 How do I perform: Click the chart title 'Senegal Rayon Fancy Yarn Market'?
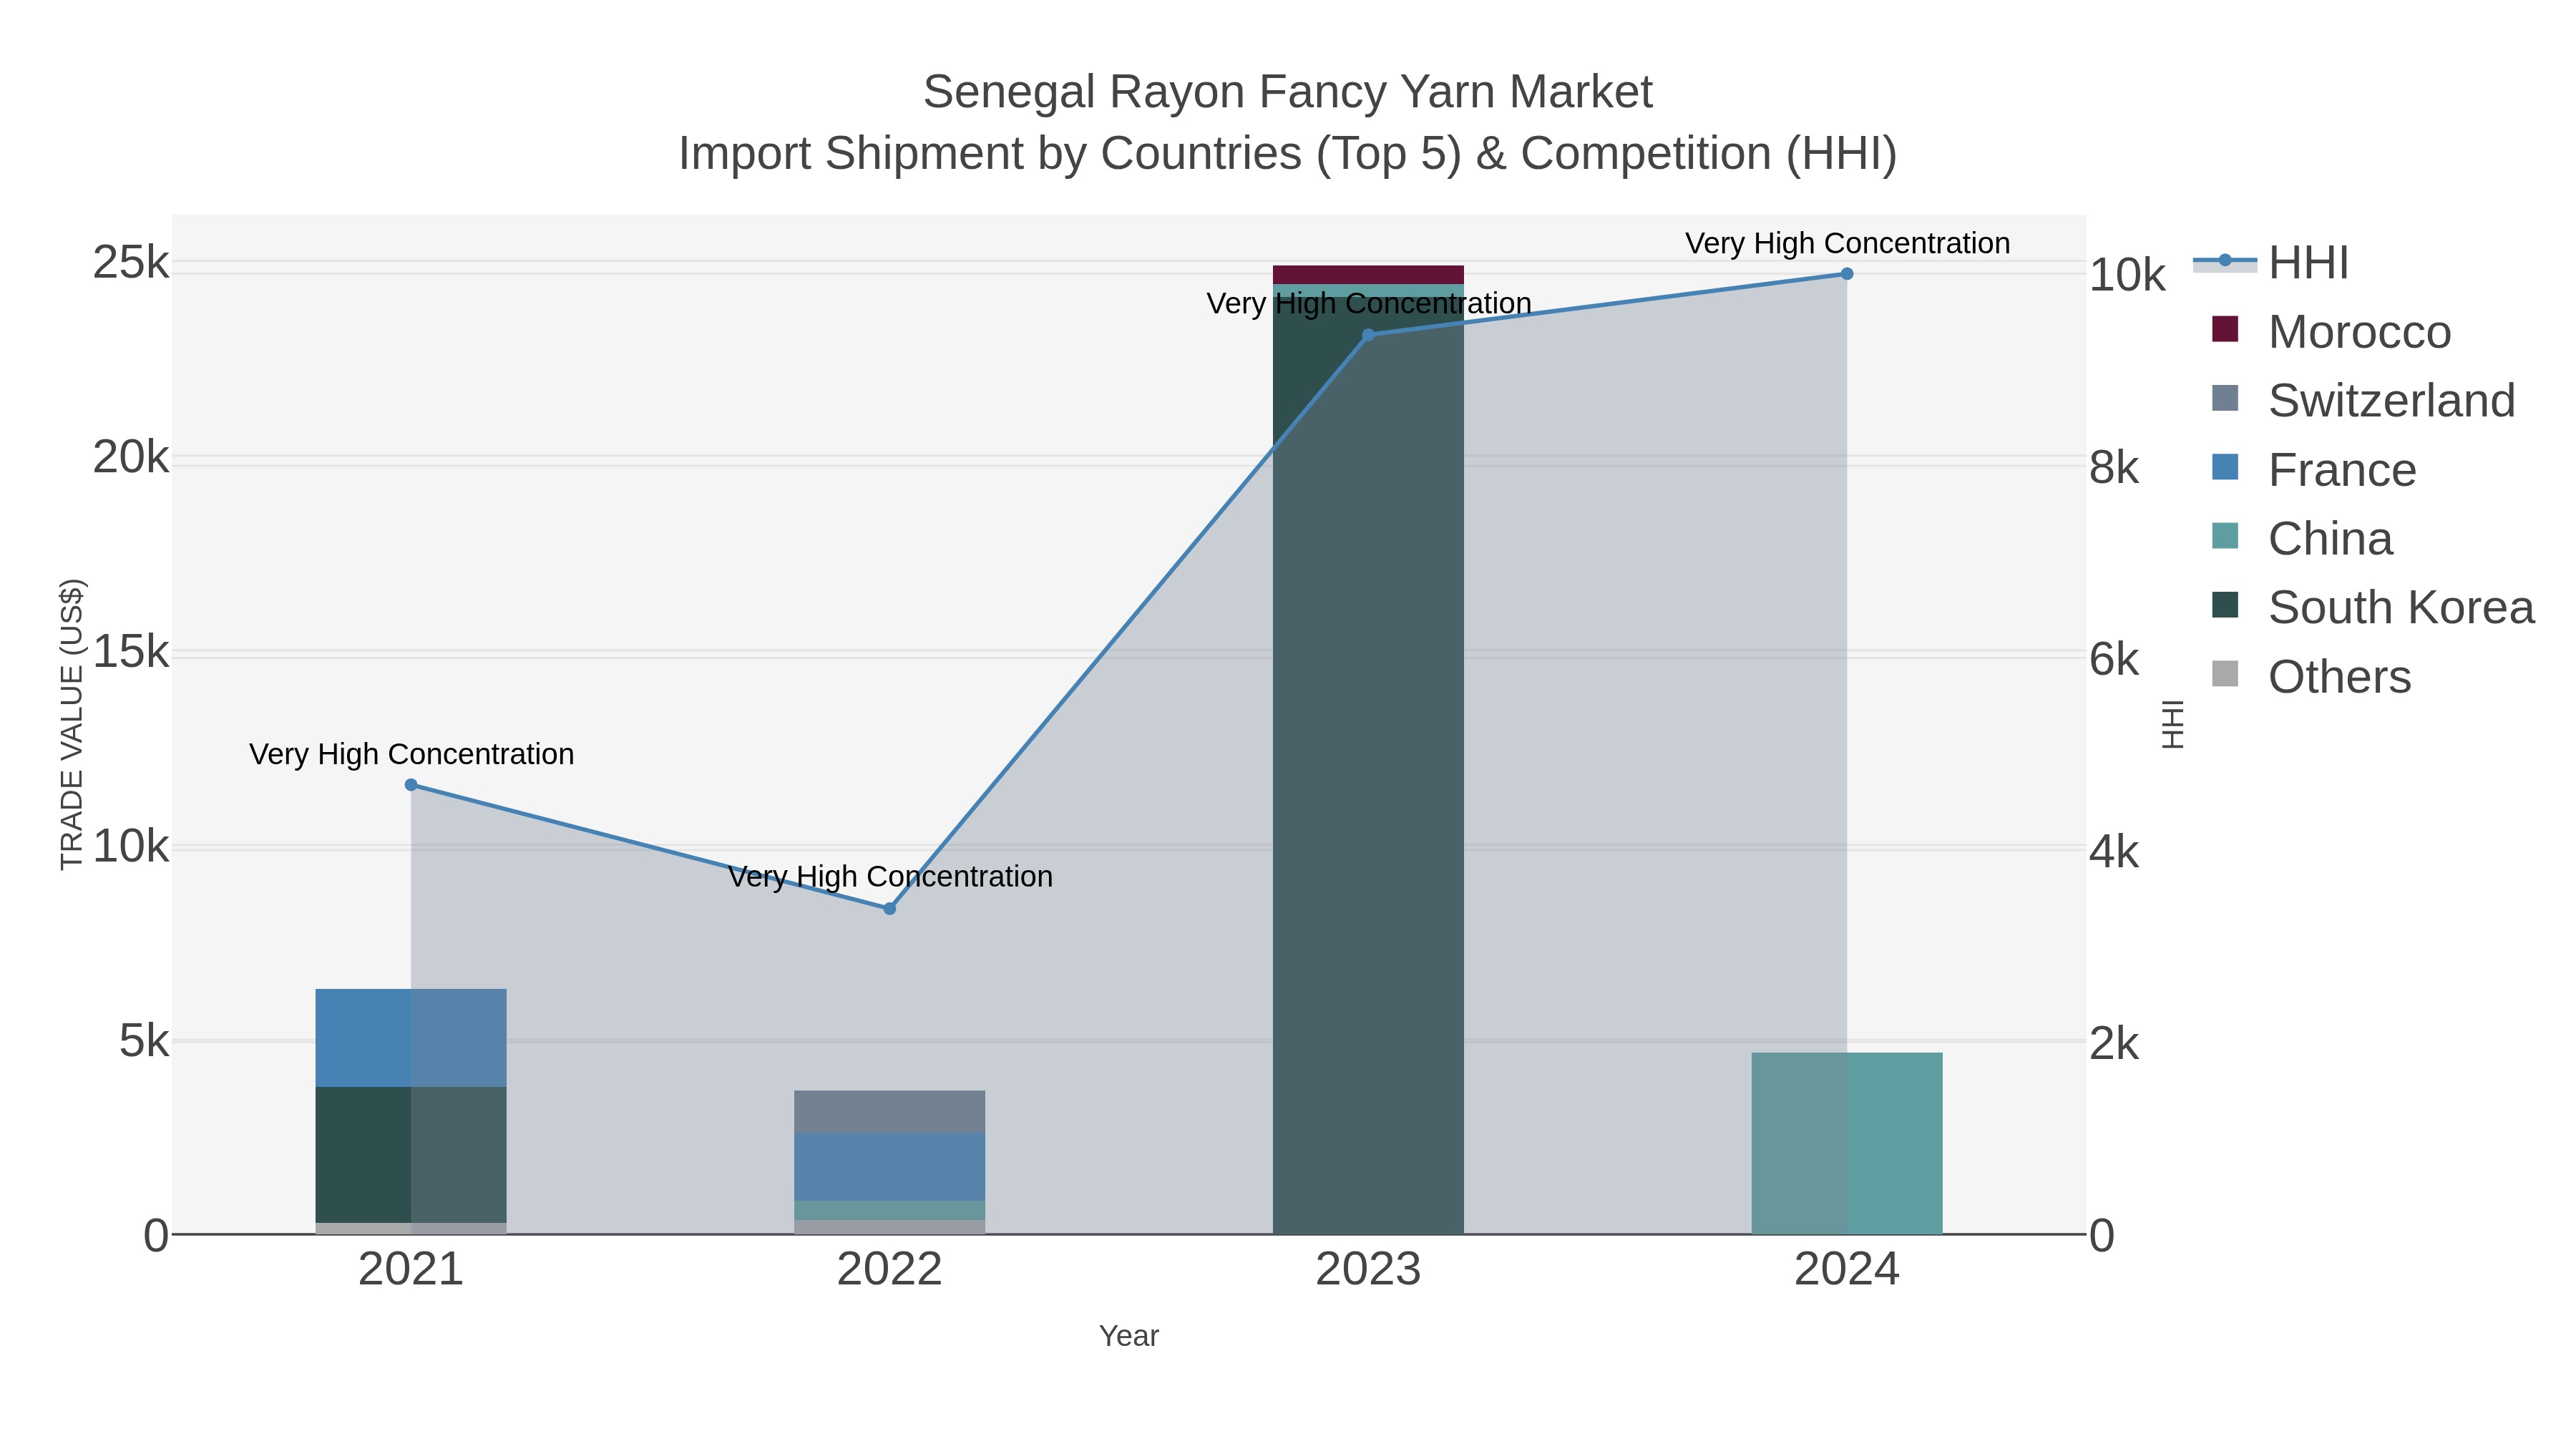(x=1288, y=92)
